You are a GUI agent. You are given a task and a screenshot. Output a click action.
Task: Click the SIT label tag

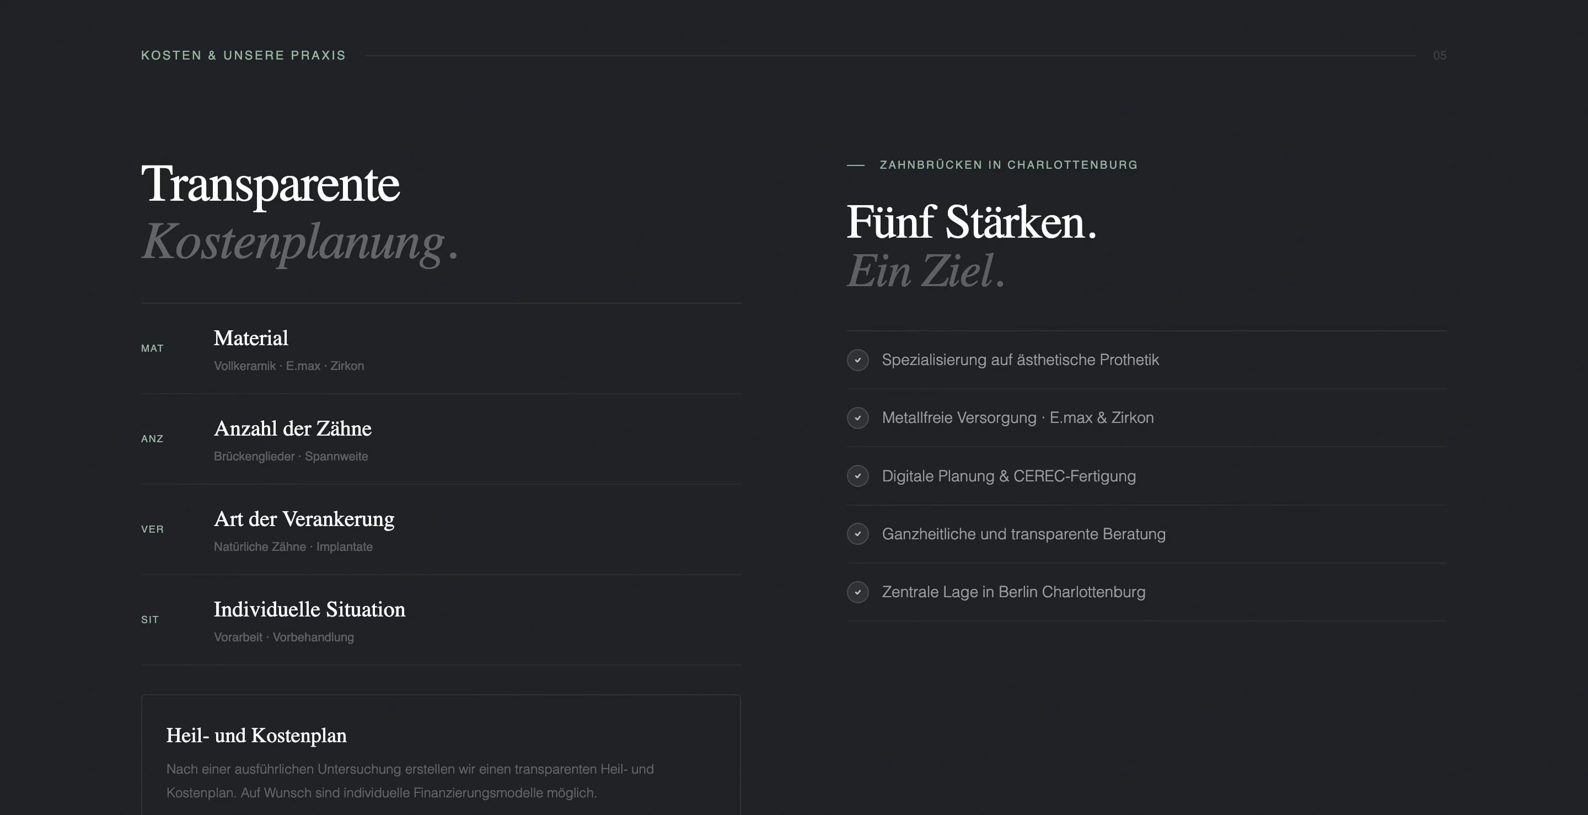[x=150, y=620]
